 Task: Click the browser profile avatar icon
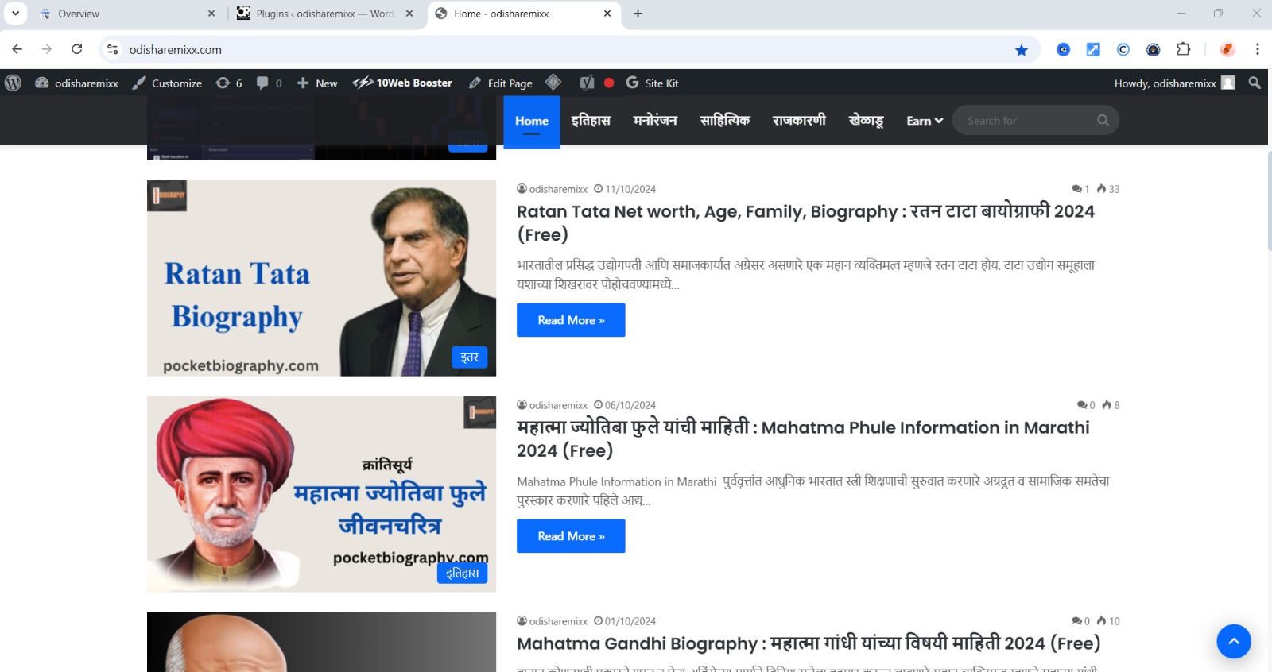[x=1227, y=49]
